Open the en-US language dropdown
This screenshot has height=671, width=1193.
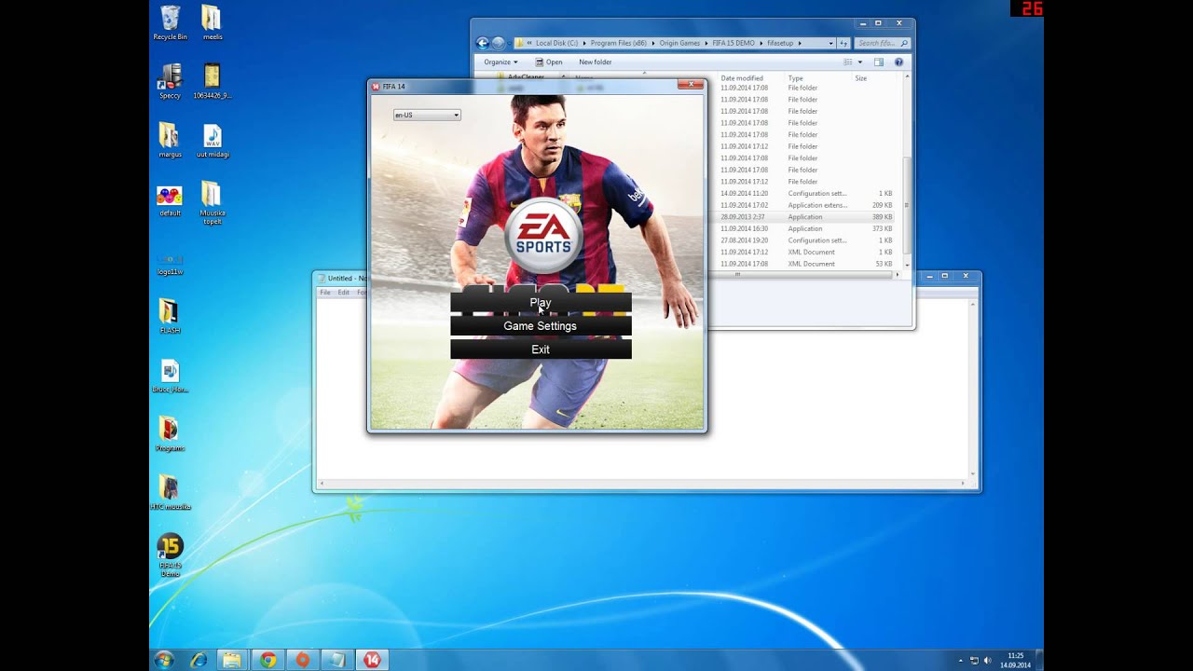(427, 116)
